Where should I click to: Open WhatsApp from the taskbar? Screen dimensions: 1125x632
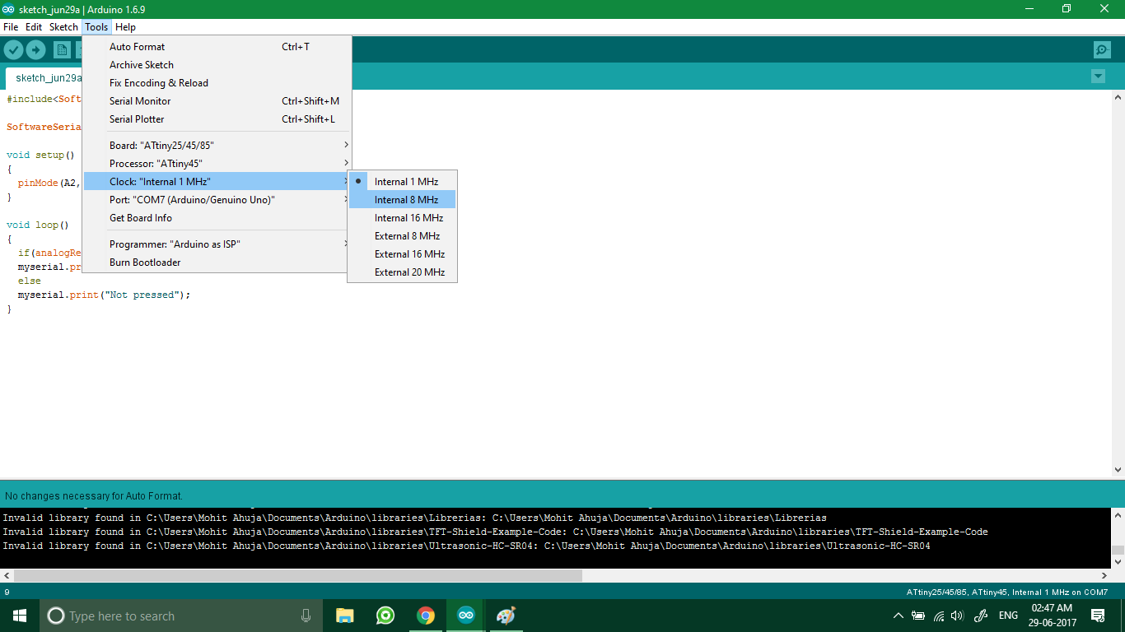[385, 616]
